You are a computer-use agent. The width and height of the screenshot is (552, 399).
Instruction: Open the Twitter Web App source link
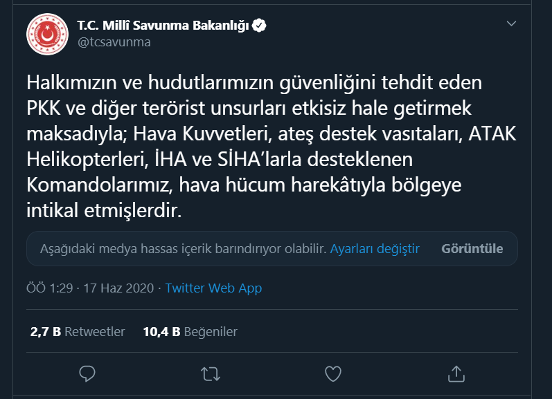(x=213, y=288)
